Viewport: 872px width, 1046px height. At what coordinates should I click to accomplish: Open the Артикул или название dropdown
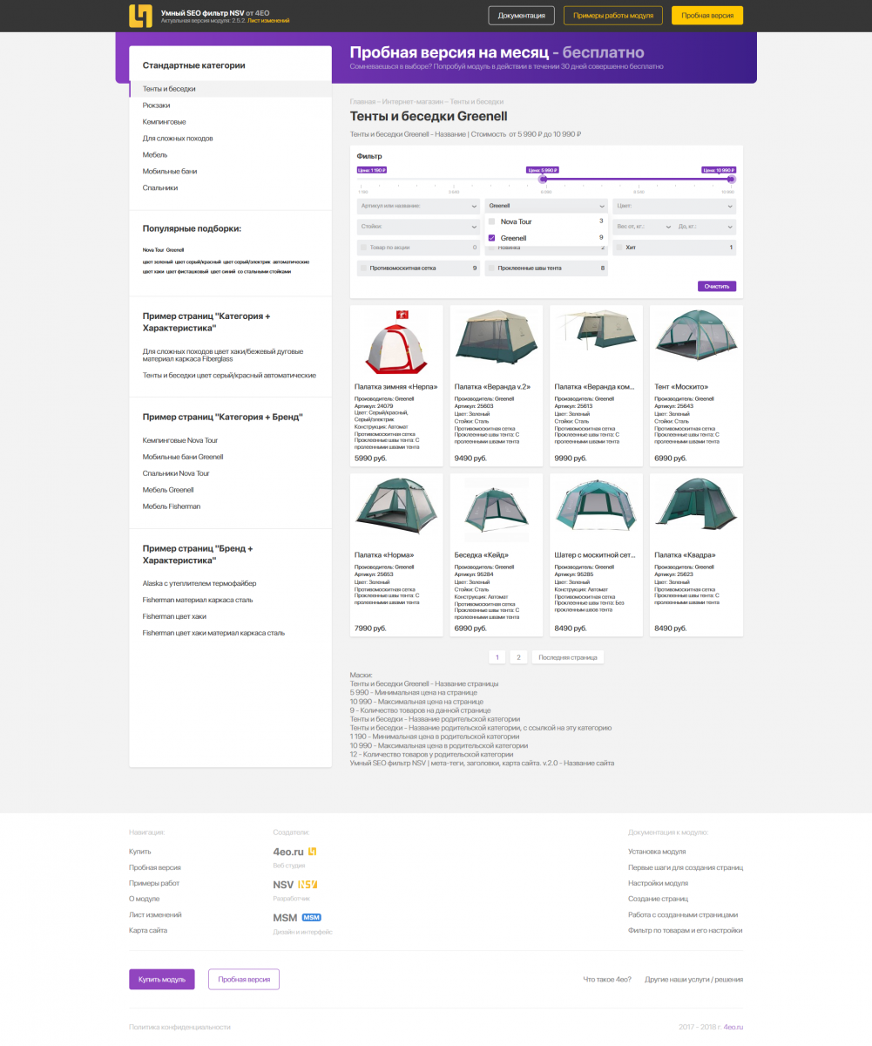pos(418,206)
